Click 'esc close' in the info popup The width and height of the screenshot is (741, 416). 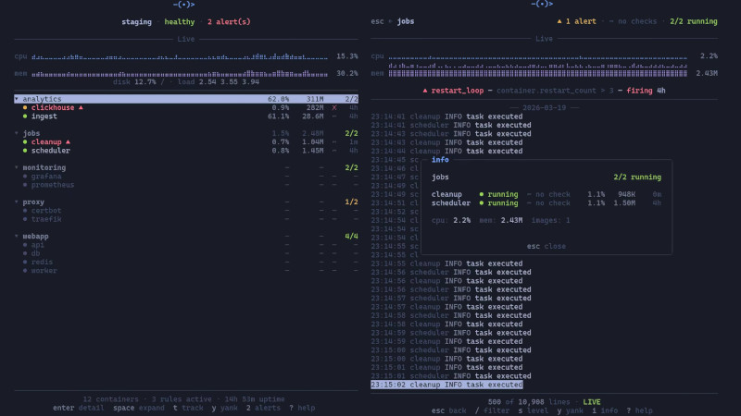click(x=546, y=247)
